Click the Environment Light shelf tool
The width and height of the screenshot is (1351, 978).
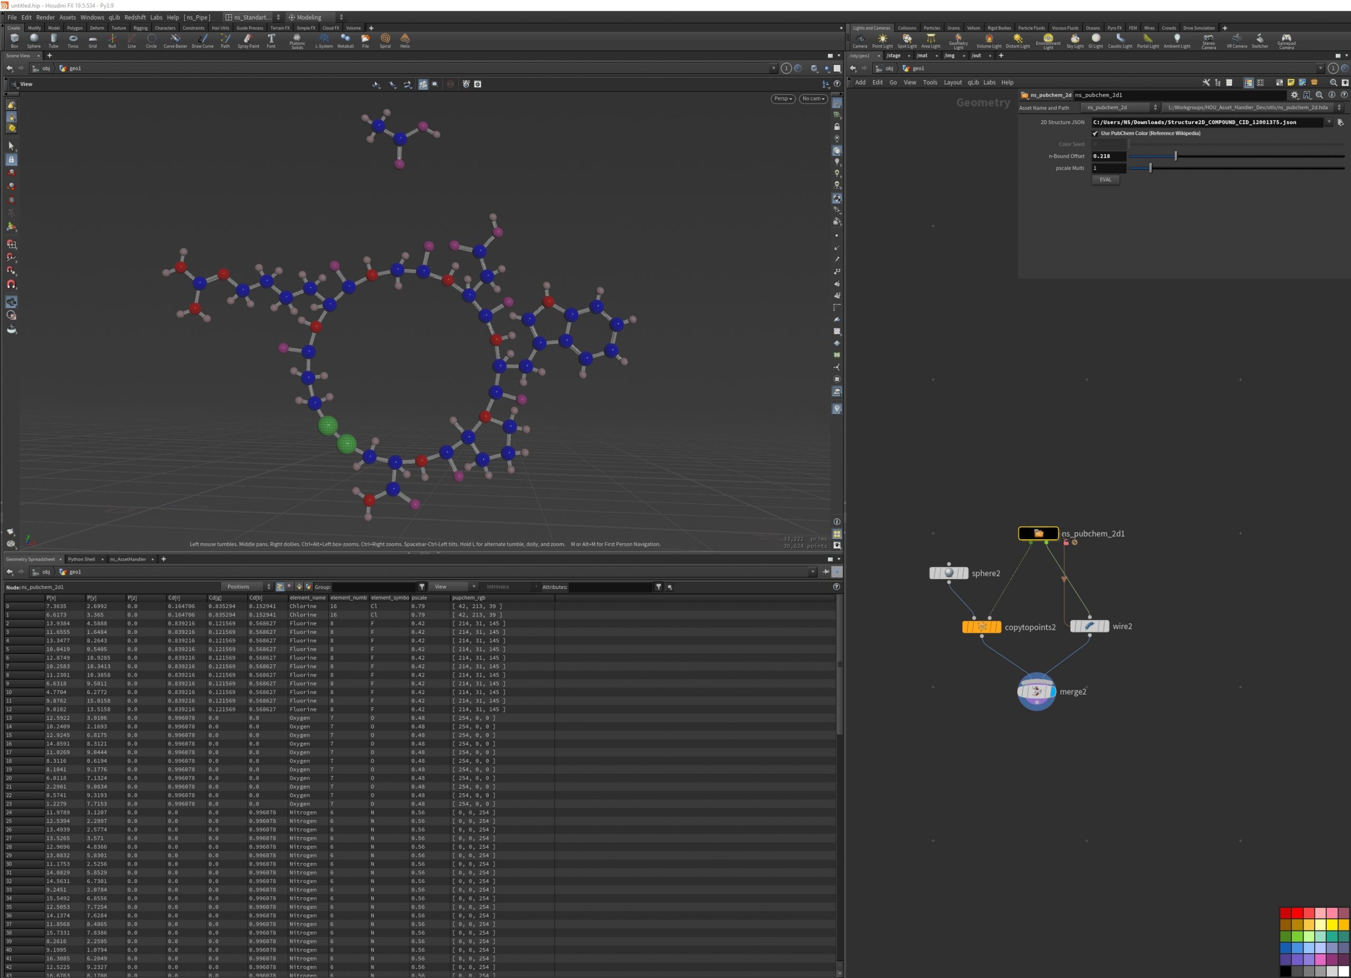[x=1048, y=40]
